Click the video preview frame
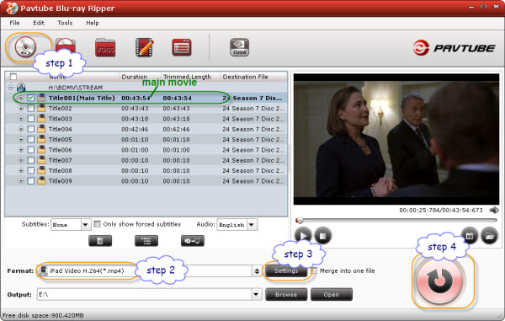Viewport: 505px width, 321px height. [x=396, y=139]
